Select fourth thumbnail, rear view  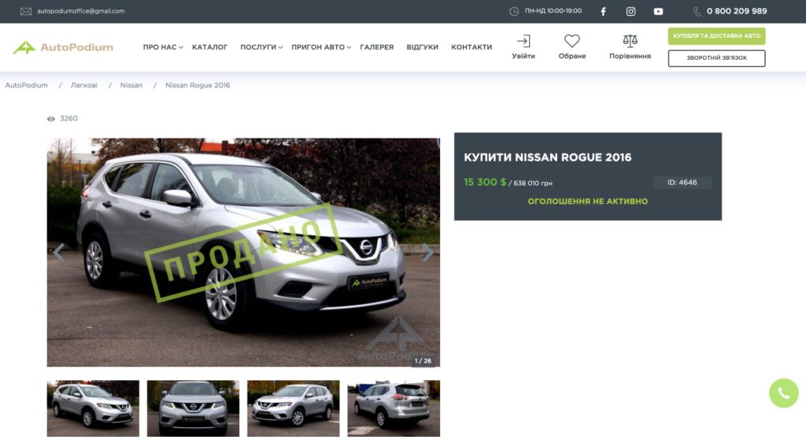pos(394,408)
